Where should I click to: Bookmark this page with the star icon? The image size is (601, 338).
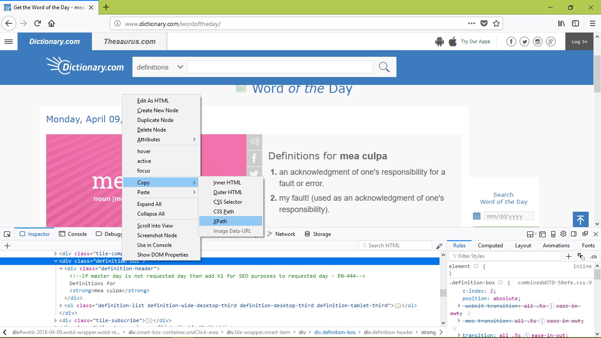pyautogui.click(x=496, y=23)
